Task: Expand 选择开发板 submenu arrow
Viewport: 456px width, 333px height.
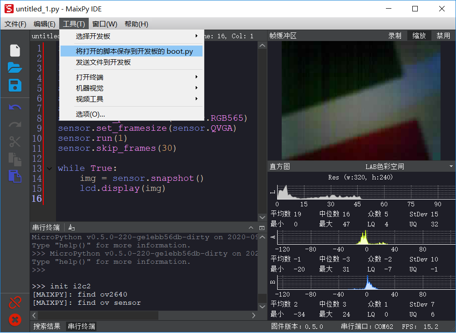Action: coord(197,36)
